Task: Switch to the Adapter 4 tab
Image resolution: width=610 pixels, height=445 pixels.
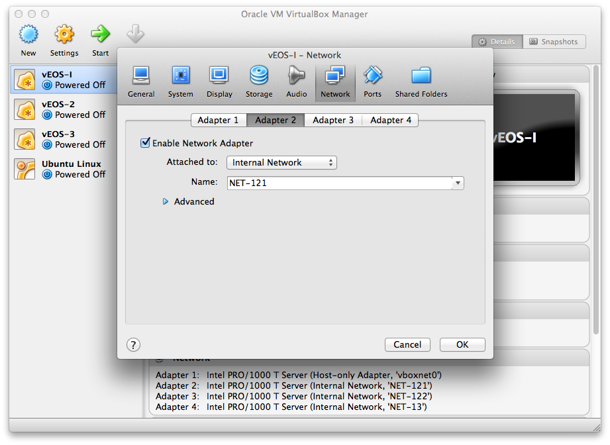Action: pos(390,121)
